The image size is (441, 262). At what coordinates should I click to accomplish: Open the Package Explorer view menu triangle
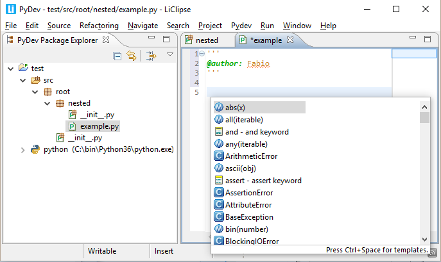(x=170, y=54)
